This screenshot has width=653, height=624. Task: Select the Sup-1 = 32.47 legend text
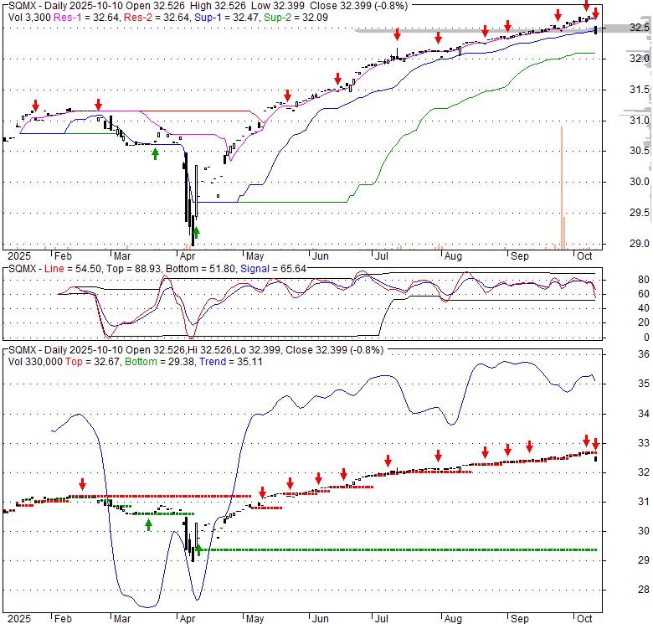225,18
